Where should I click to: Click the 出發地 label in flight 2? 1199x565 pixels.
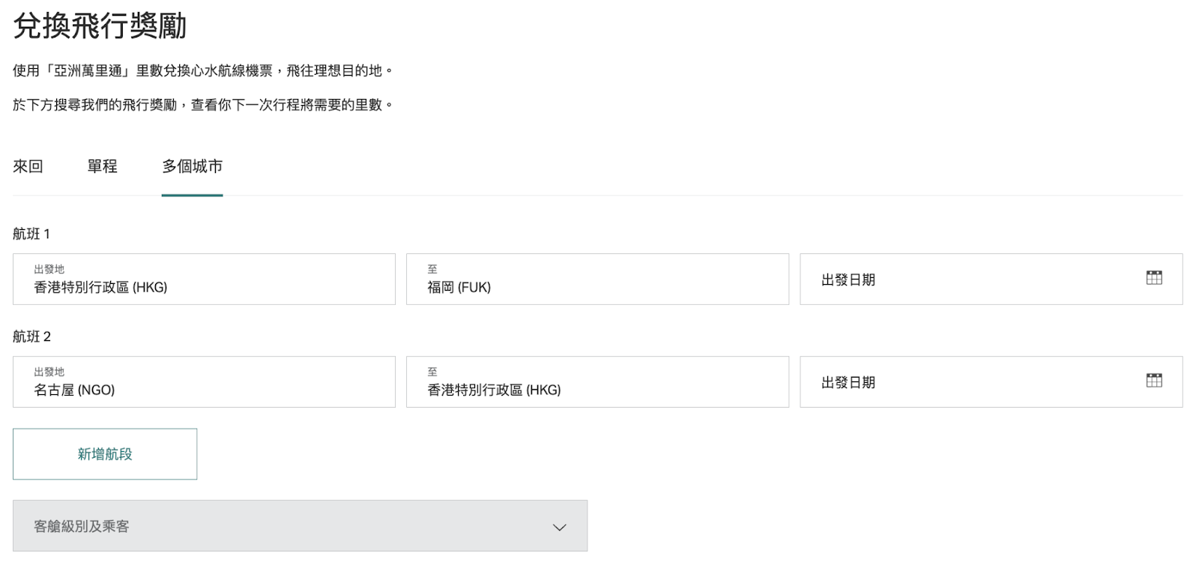click(49, 372)
